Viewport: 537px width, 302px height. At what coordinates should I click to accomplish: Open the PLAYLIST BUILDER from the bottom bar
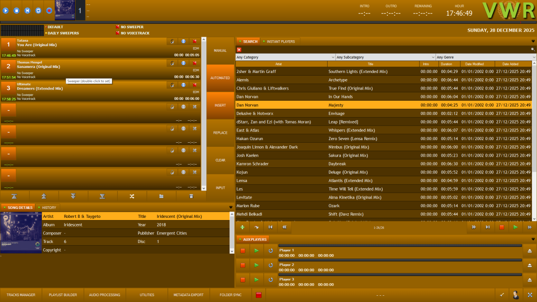point(63,295)
